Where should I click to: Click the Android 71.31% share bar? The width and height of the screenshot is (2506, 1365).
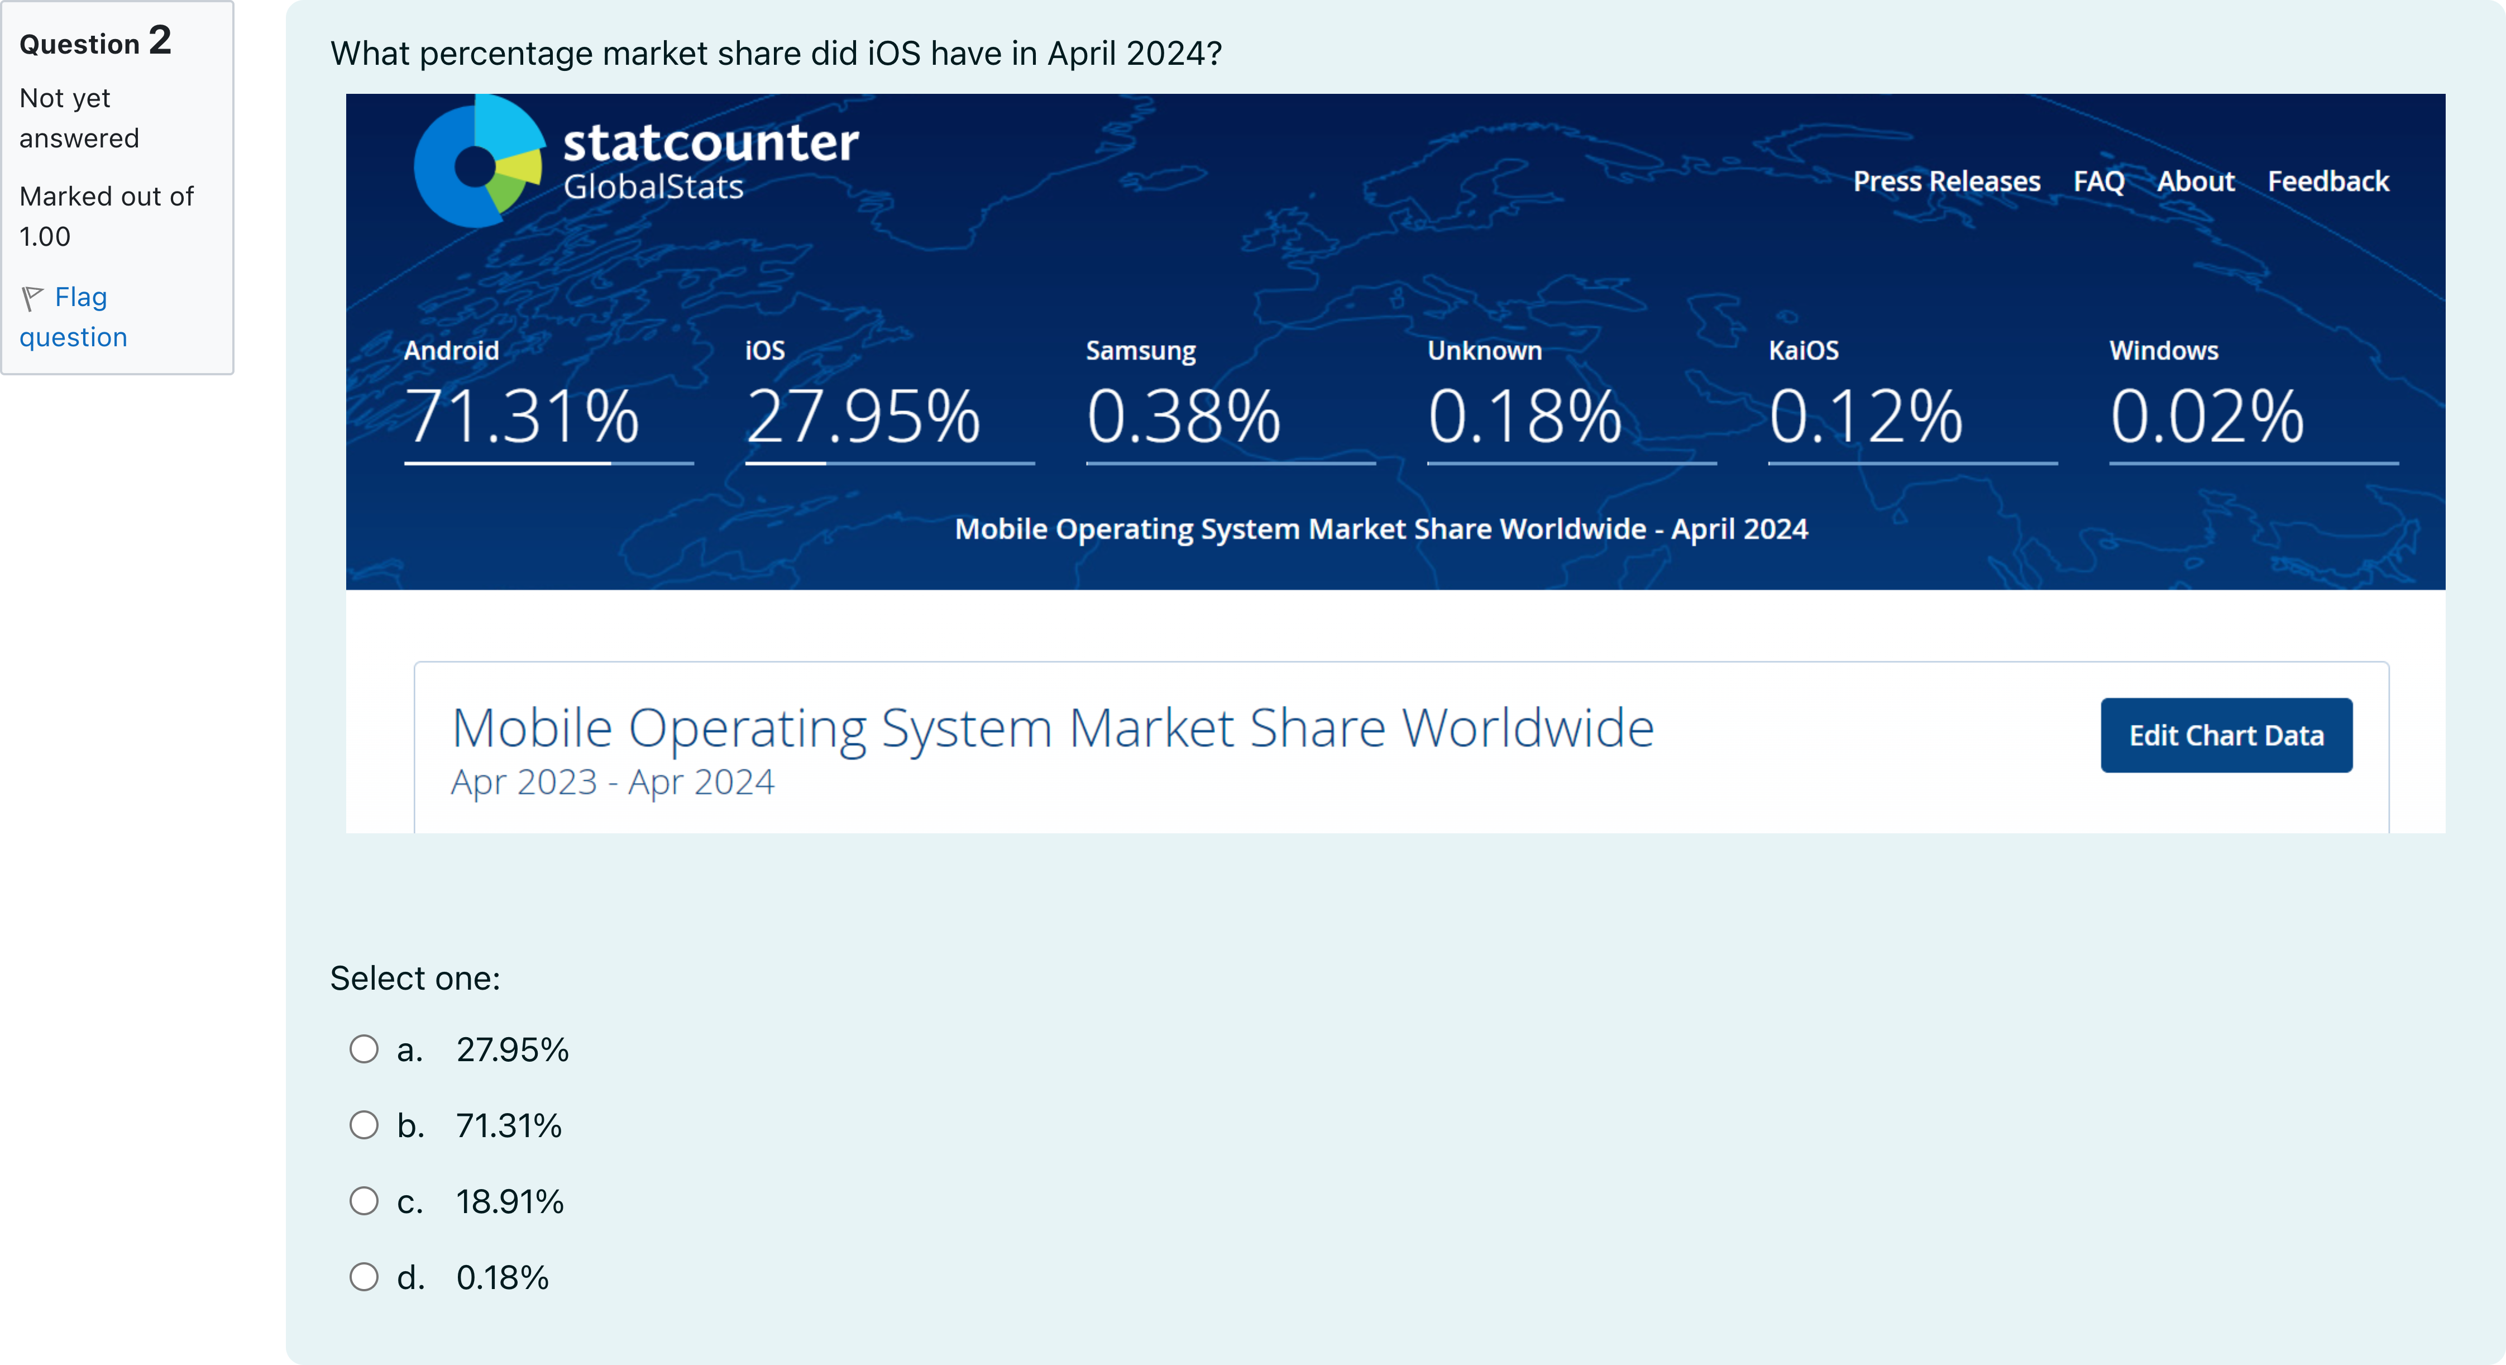tap(549, 463)
